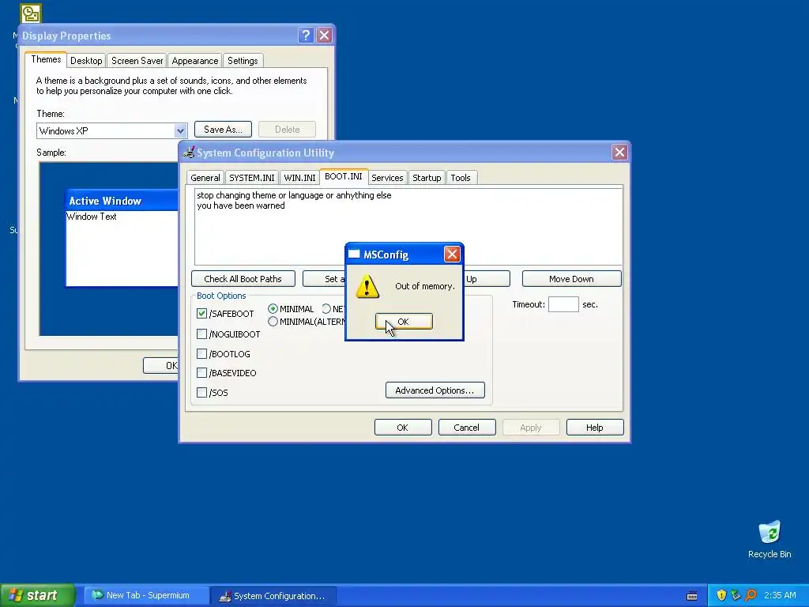Click the 'stop changing theme' text line
Screen dimensions: 809x607
(x=294, y=195)
